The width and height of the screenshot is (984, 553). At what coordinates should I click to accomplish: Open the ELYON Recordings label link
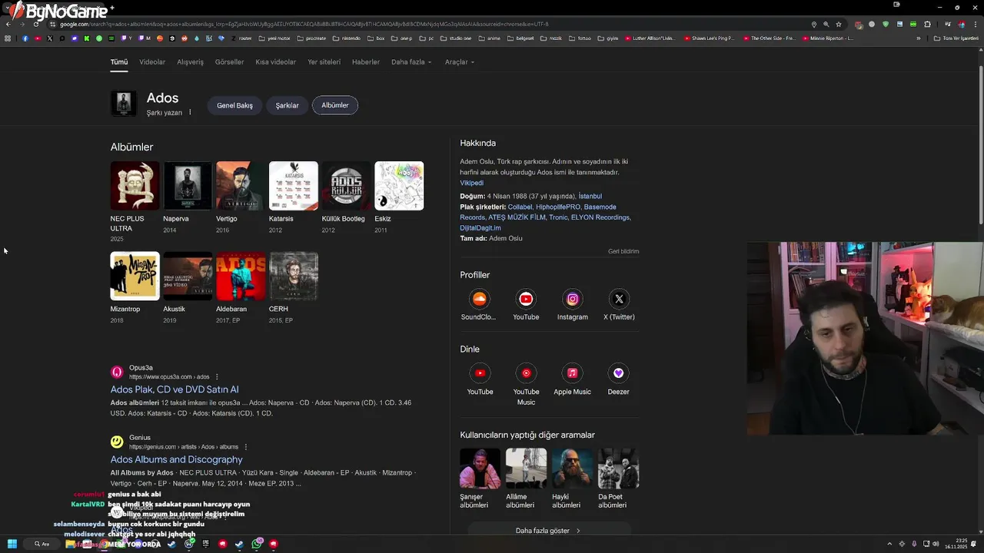(600, 217)
